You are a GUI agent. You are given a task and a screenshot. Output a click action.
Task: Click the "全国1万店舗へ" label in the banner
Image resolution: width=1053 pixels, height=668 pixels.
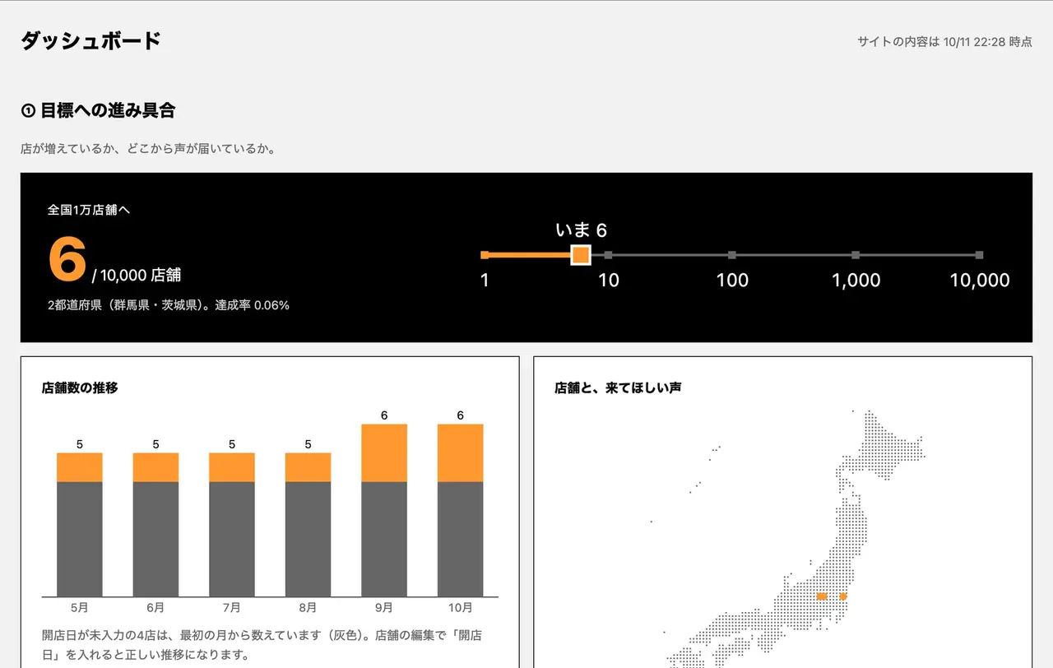89,210
